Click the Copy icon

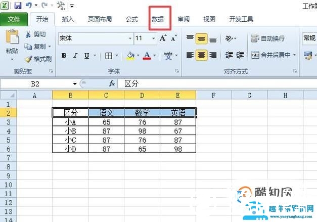coord(28,47)
